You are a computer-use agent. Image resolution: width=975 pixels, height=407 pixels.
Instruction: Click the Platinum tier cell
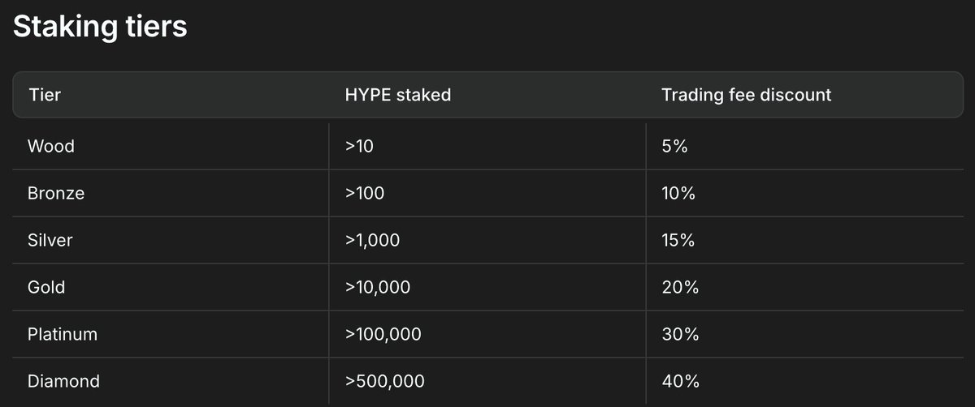[x=63, y=334]
